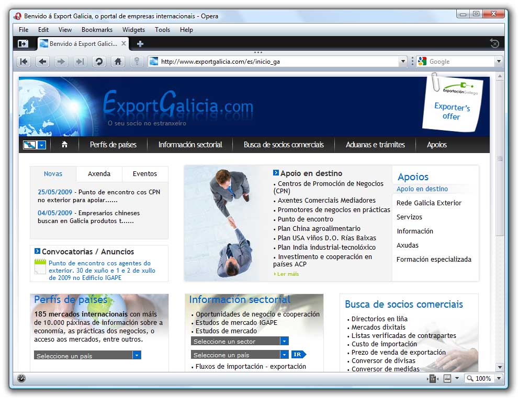The width and height of the screenshot is (518, 398).
Task: Click the website home icon in the nav bar
Action: tap(64, 145)
